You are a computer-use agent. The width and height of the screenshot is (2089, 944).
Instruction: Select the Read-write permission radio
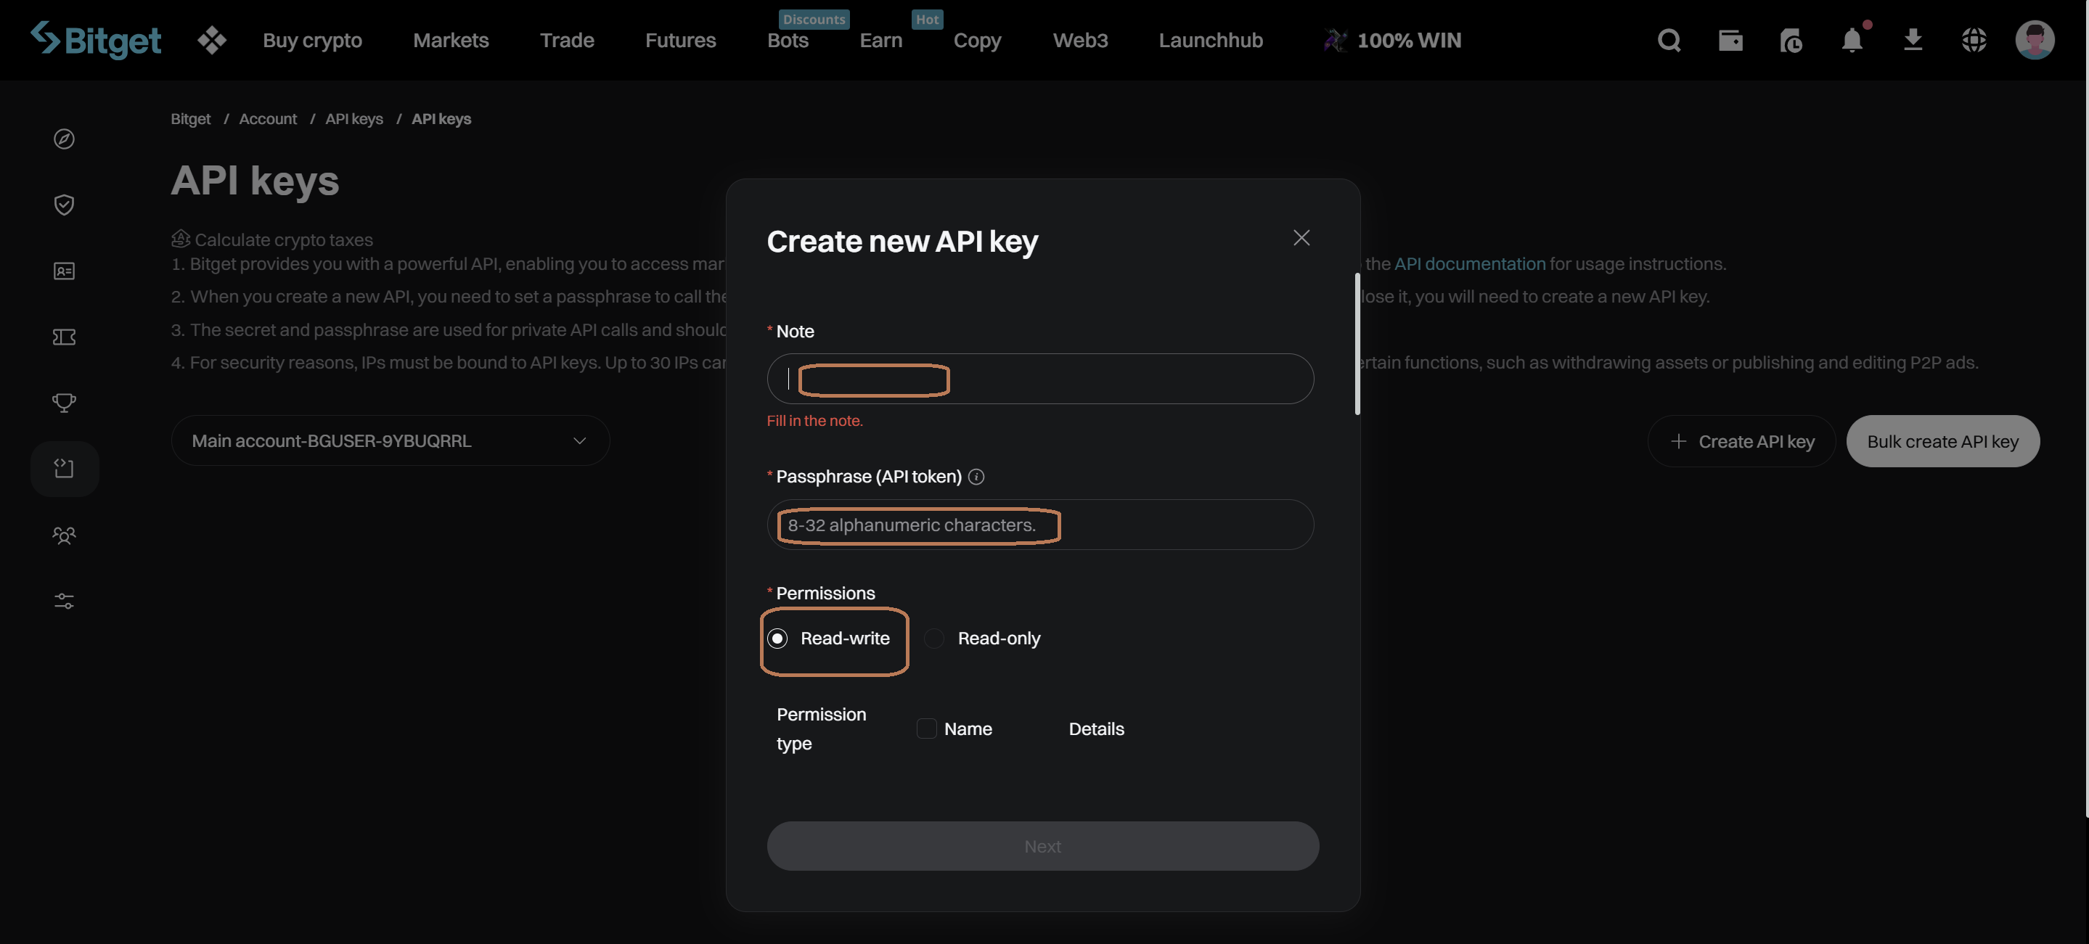point(777,639)
